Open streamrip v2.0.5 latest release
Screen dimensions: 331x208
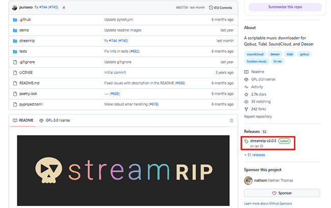pos(263,141)
